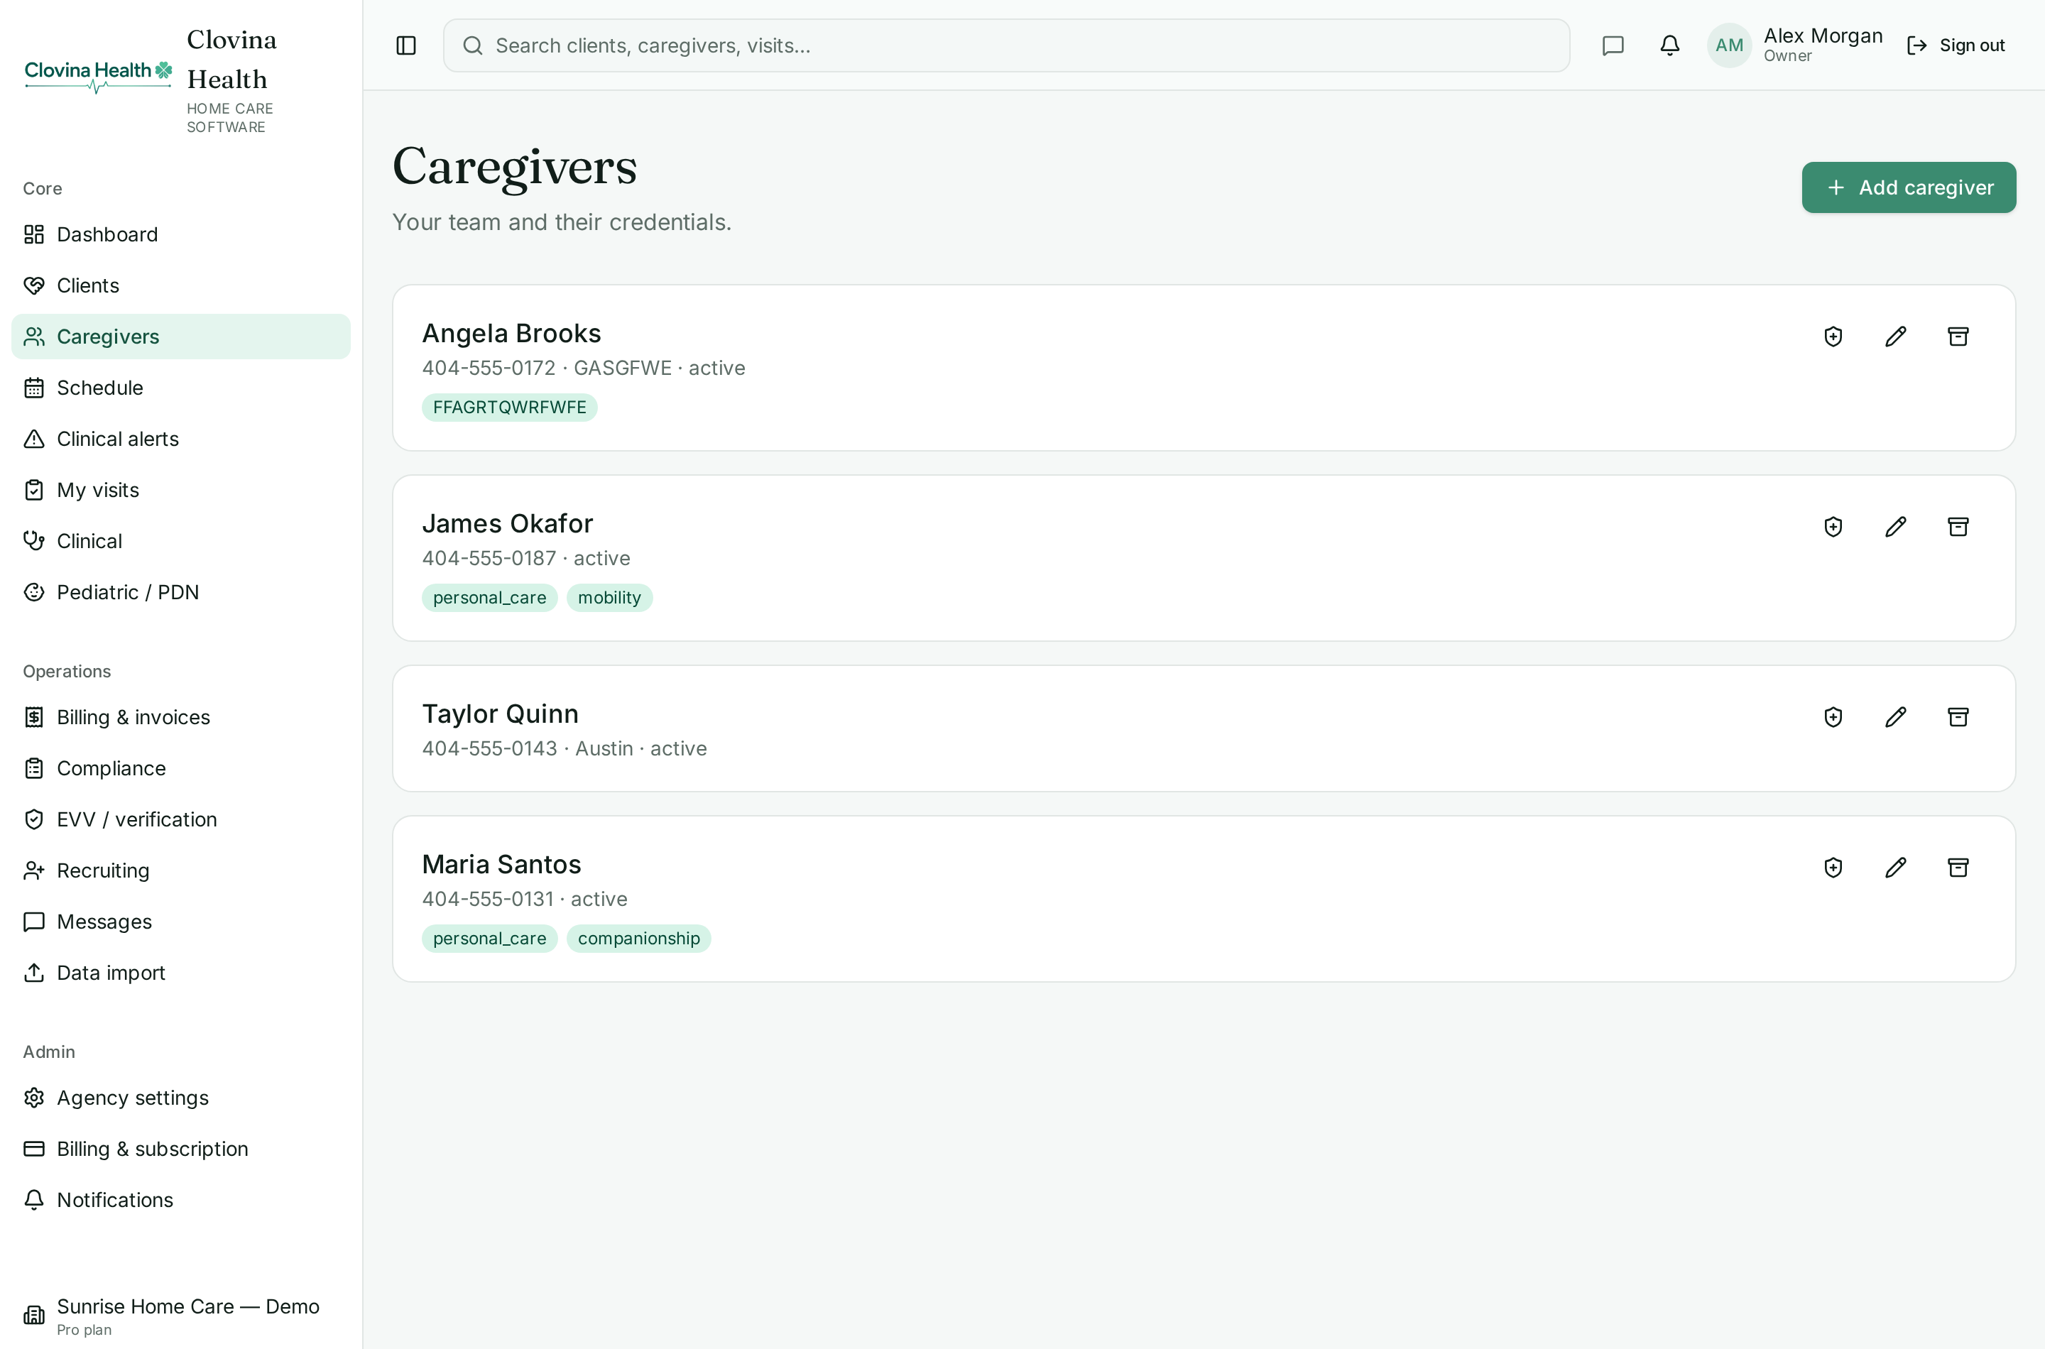The width and height of the screenshot is (2045, 1349).
Task: Open Pediatric / PDN section
Action: point(180,592)
